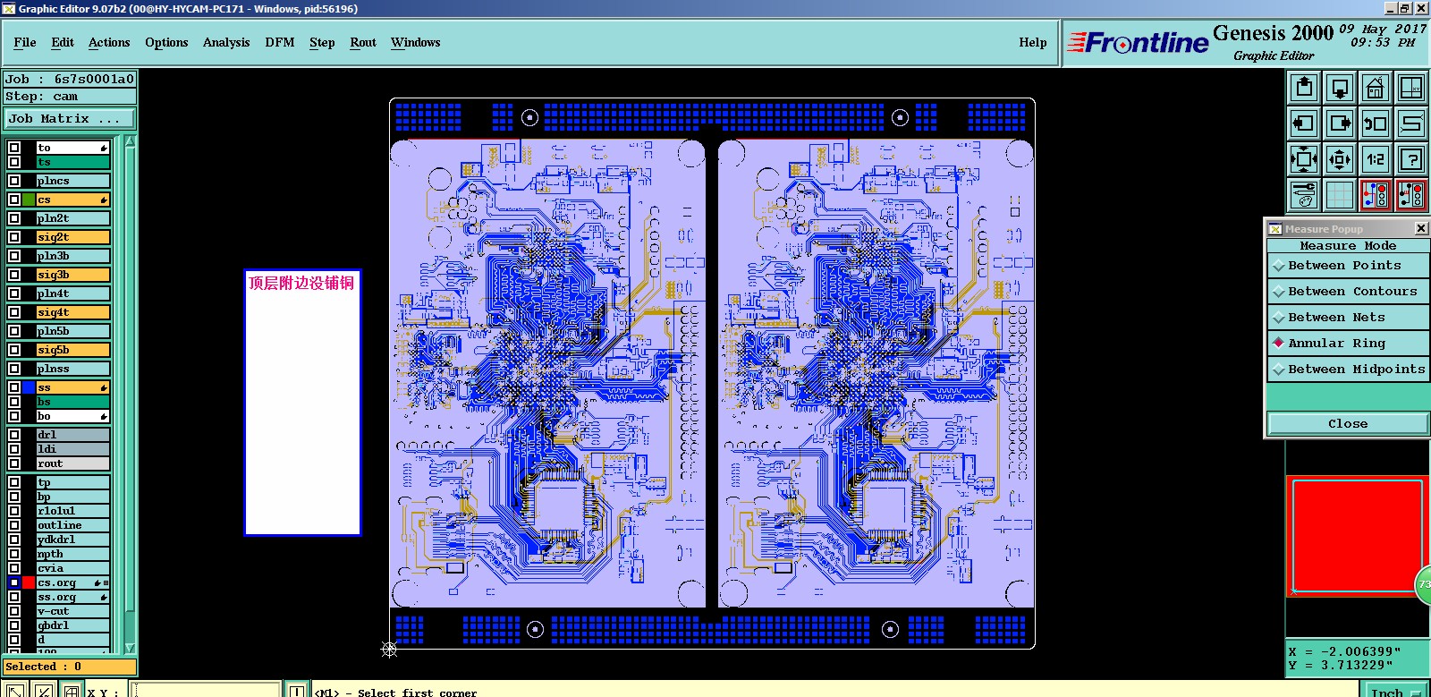
Task: Click the previous view undo icon
Action: coord(1376,123)
